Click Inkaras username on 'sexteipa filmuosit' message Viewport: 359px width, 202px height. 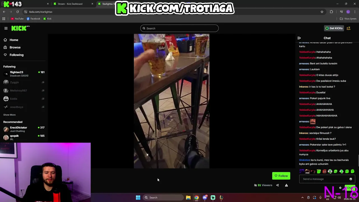303,133
